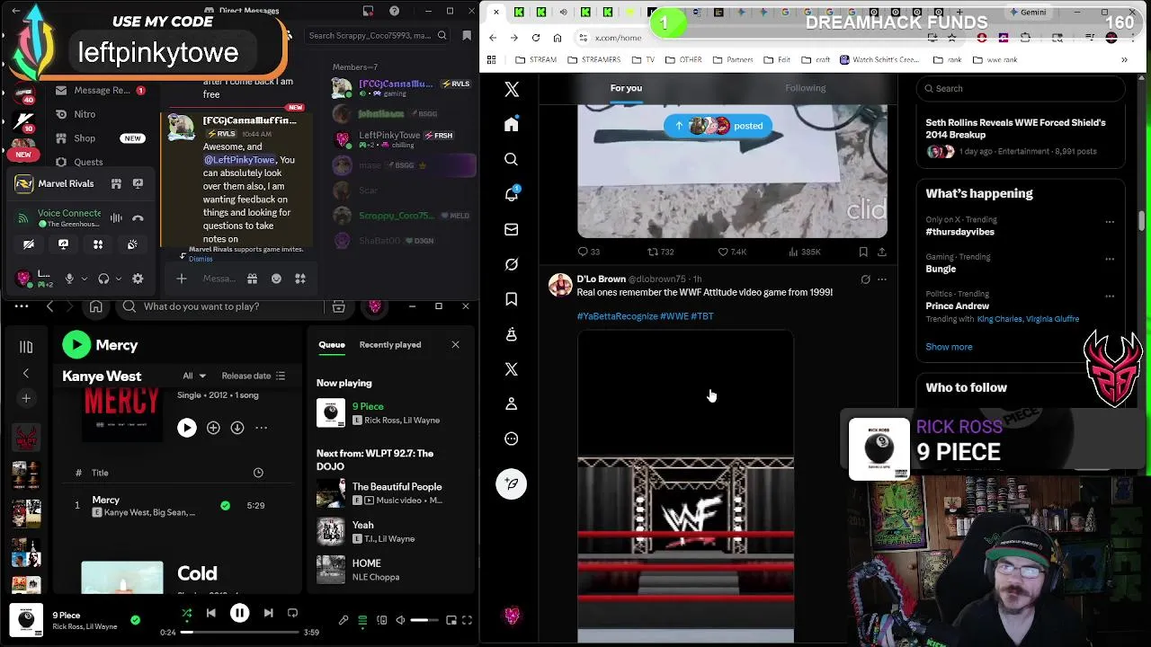This screenshot has width=1151, height=647.
Task: Bookmark the post with 385K views
Action: tap(863, 252)
